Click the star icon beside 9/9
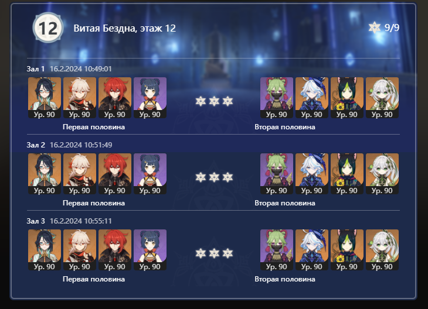428x309 pixels. click(x=374, y=28)
